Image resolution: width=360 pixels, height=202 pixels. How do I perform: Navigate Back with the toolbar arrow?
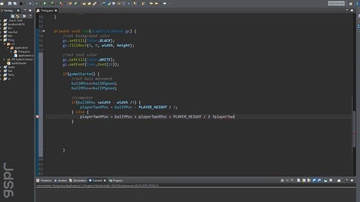point(156,3)
